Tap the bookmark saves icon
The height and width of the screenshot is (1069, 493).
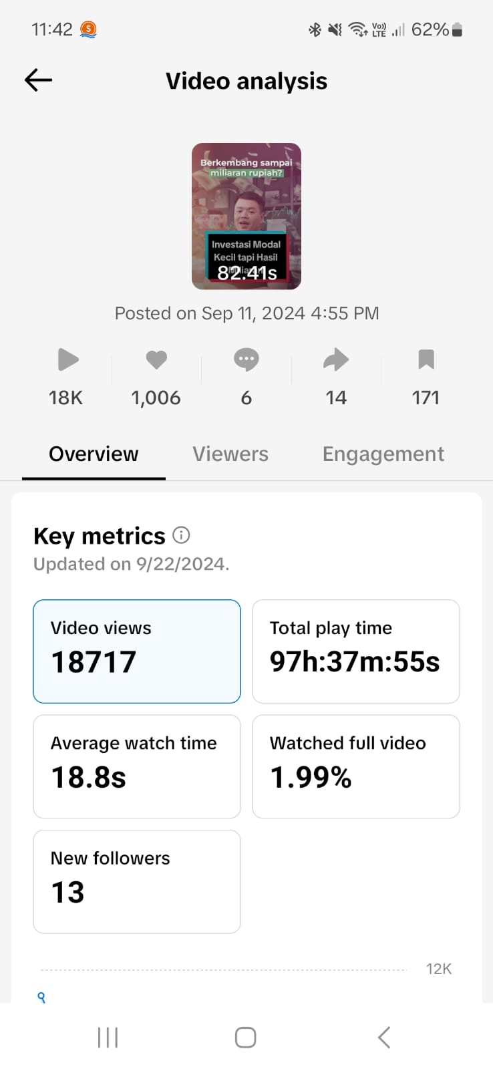point(426,359)
